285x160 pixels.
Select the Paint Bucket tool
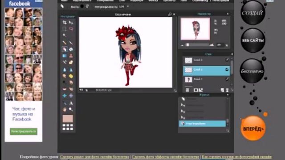click(x=71, y=49)
